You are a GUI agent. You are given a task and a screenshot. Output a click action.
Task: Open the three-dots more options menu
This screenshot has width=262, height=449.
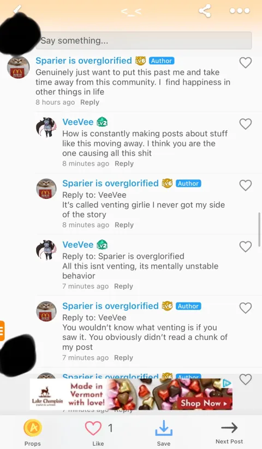pos(240,11)
